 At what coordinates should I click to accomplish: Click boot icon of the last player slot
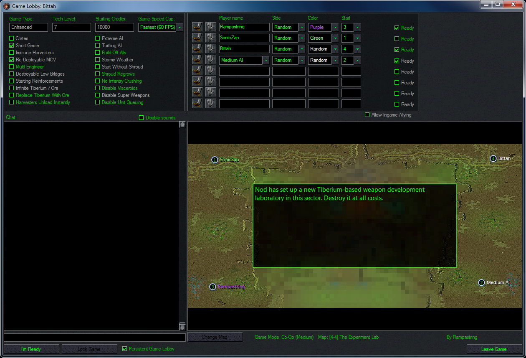(x=197, y=103)
